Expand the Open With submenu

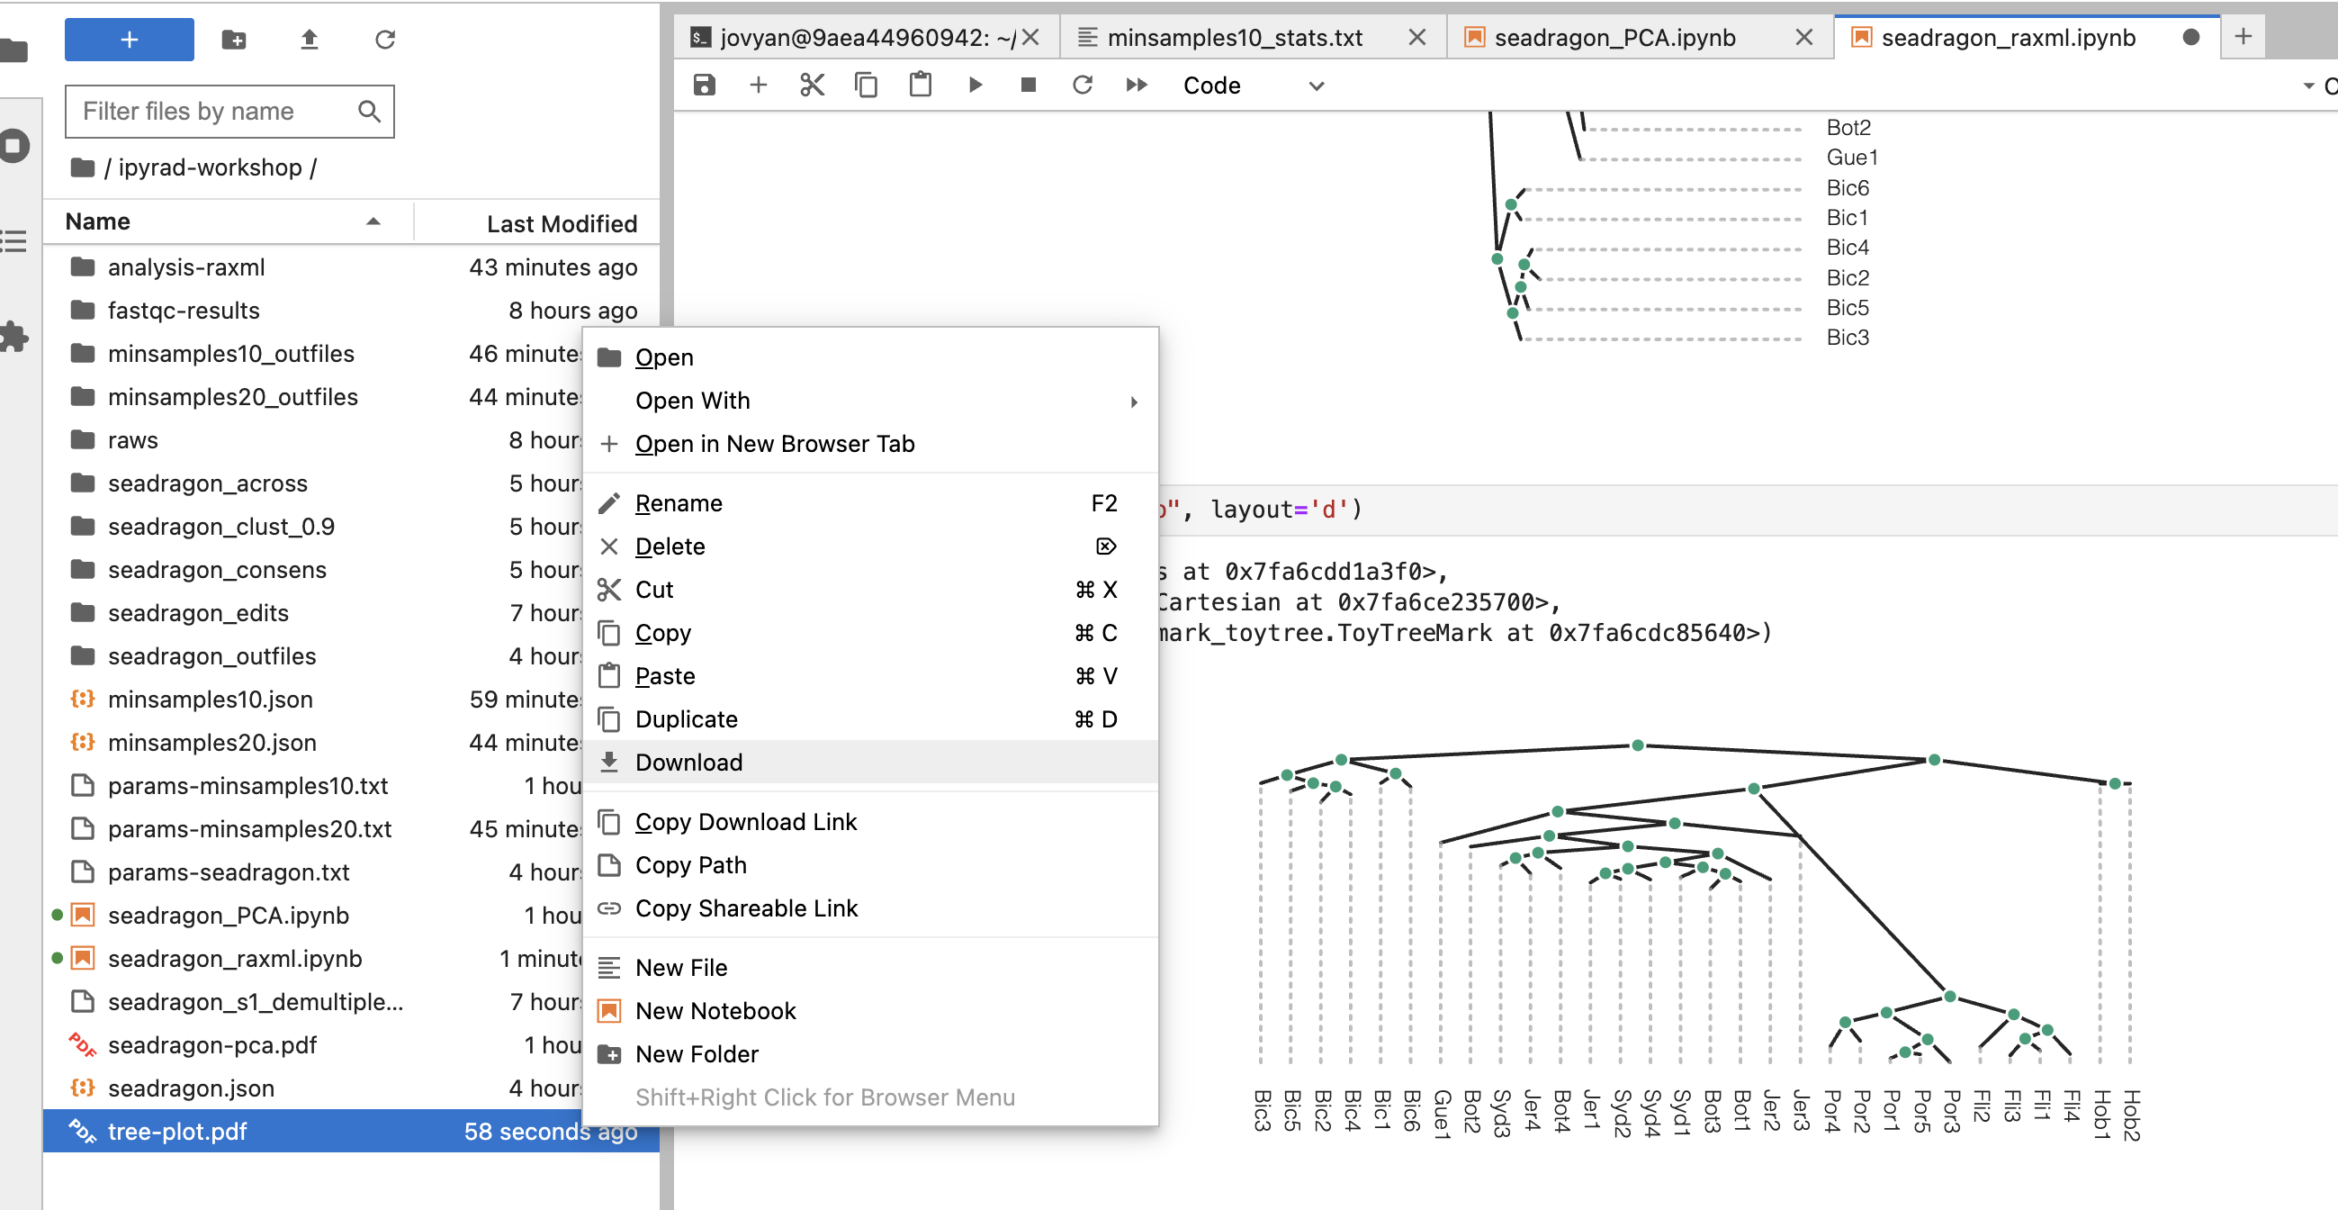pos(870,402)
